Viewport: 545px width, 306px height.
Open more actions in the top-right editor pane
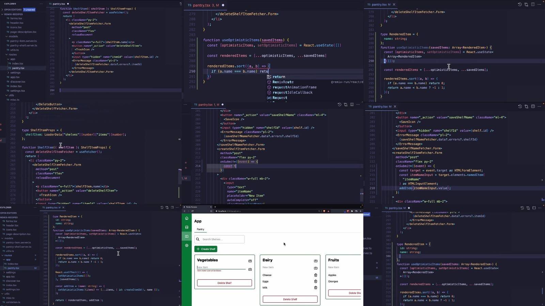coord(539,4)
